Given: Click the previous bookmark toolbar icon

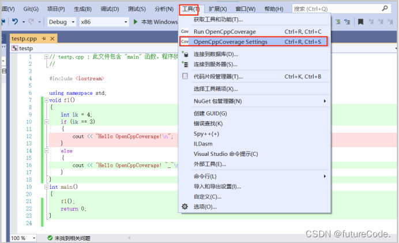Looking at the screenshot, I should (371, 22).
